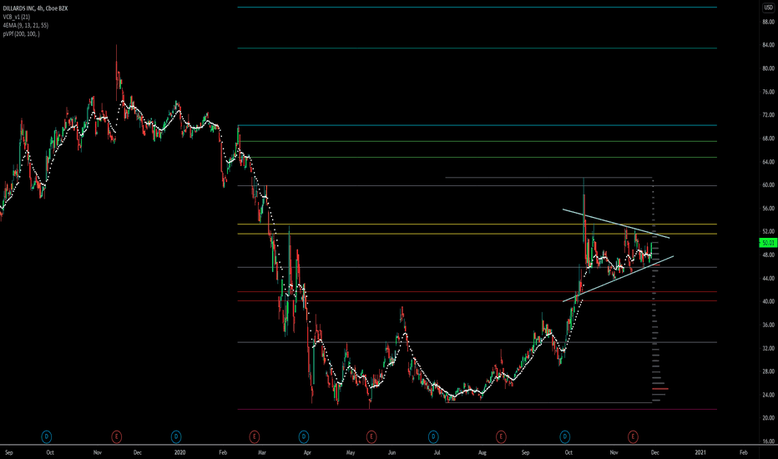Click the Sep label at time axis start
The image size is (778, 459).
click(x=9, y=452)
